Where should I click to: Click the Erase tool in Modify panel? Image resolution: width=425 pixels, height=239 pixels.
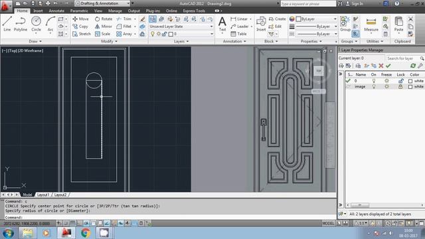(x=142, y=19)
